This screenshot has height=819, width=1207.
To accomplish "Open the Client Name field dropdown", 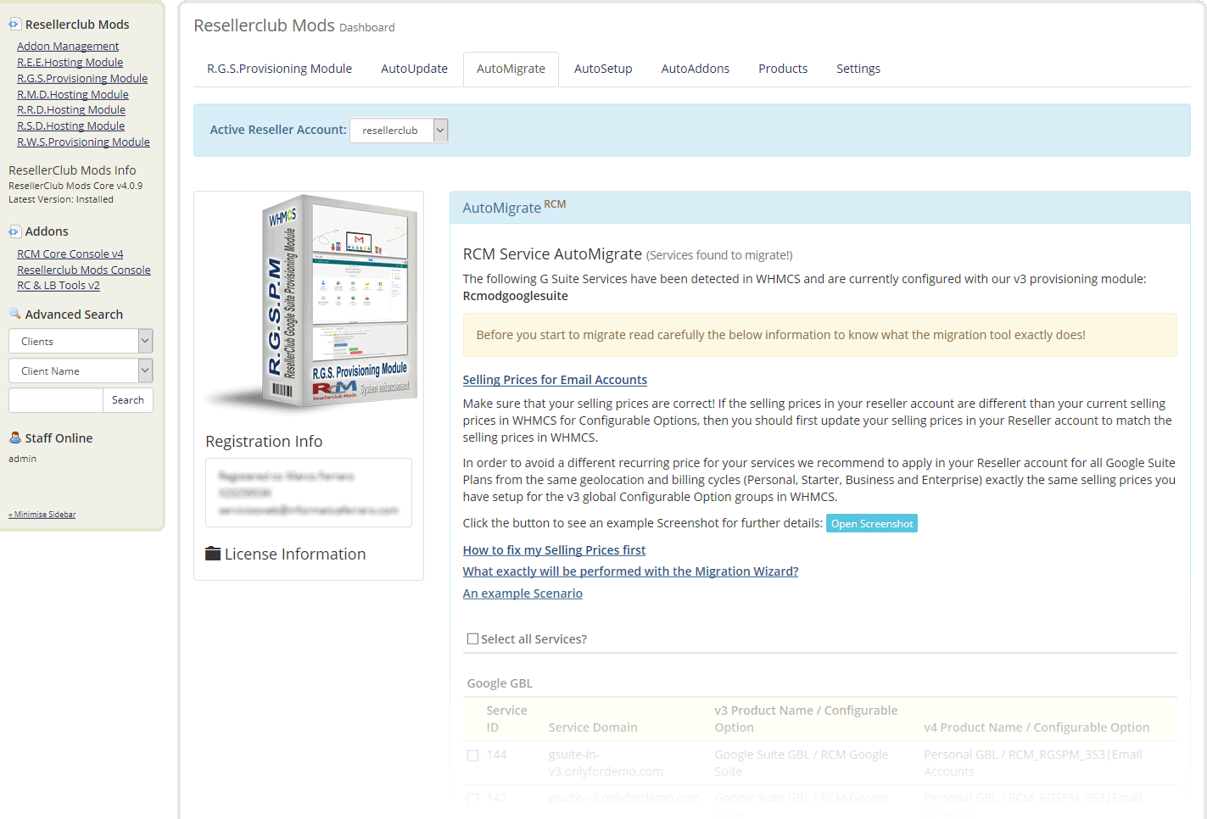I will 81,370.
